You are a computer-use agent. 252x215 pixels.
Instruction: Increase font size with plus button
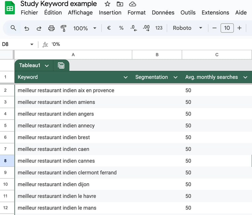[239, 28]
